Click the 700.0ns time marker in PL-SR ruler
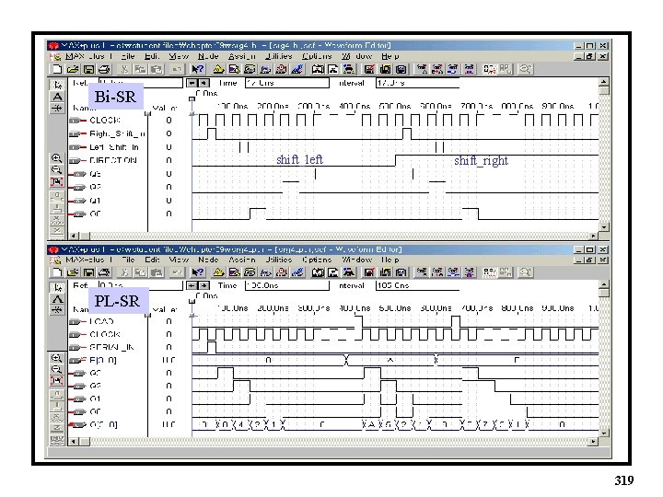Image resolution: width=663 pixels, height=497 pixels. 477,308
